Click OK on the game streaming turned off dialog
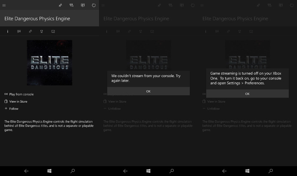 tap(247, 94)
